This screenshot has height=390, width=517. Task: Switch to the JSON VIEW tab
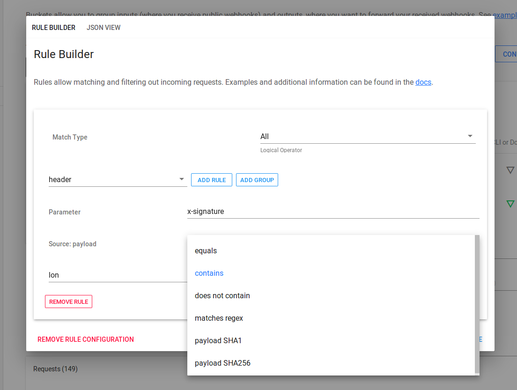point(103,28)
